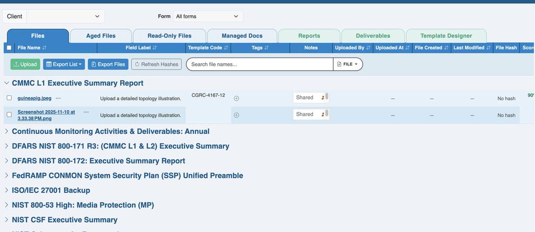Expand ISO/IEC 27001 Backup section
535x232 pixels.
coord(6,190)
